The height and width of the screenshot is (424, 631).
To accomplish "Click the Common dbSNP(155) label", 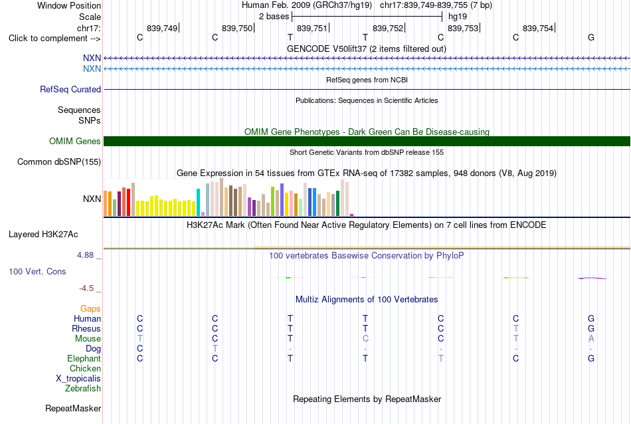I will click(58, 162).
